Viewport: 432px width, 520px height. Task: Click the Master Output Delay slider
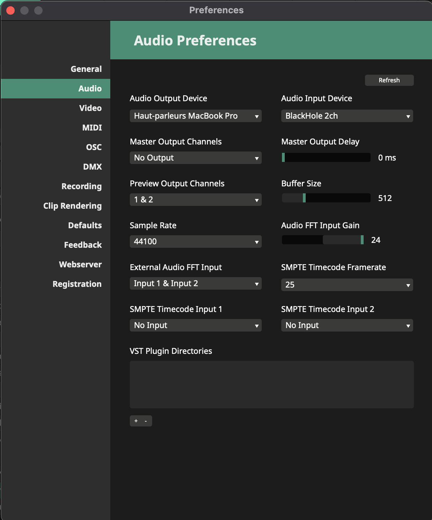[x=326, y=157]
